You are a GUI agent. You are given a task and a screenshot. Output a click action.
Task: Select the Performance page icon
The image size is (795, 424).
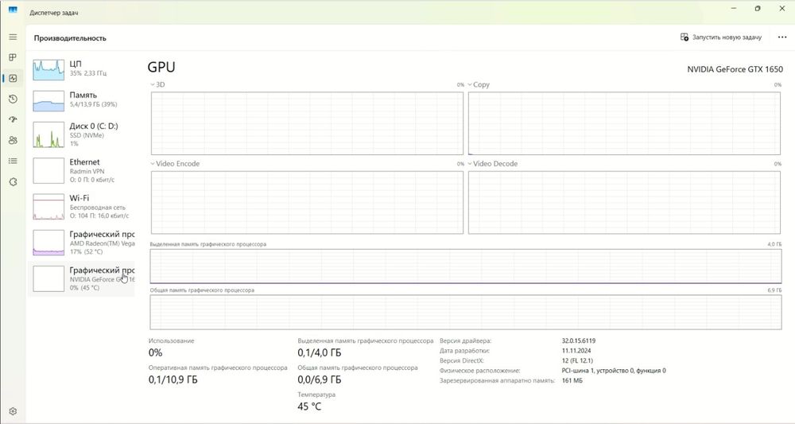[14, 78]
